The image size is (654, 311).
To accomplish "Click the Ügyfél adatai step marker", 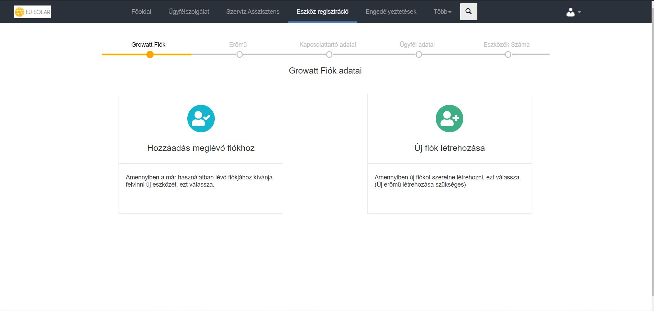I will 419,55.
